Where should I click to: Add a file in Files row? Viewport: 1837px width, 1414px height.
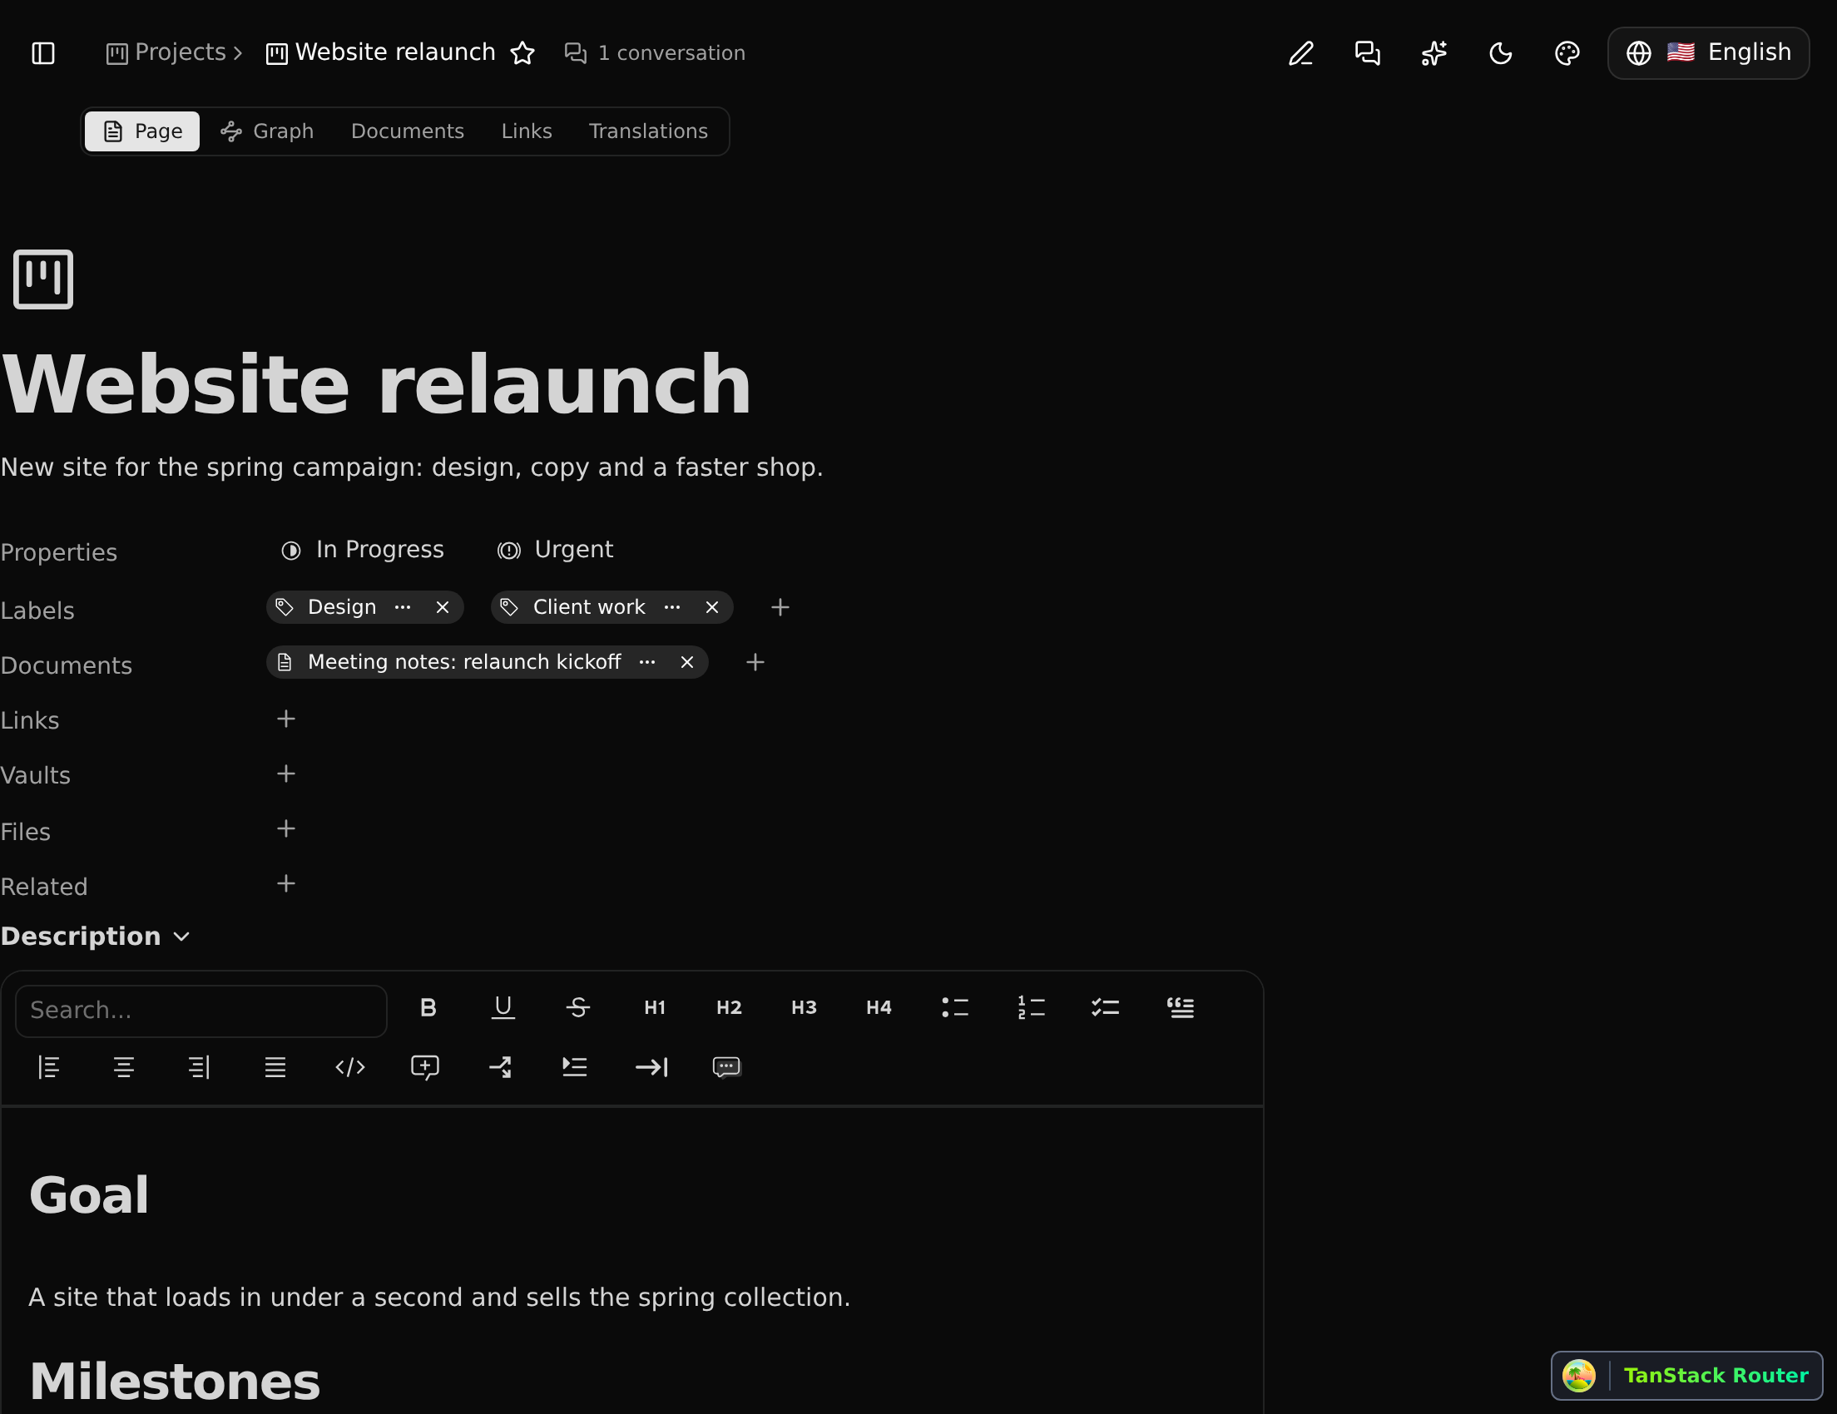[286, 829]
